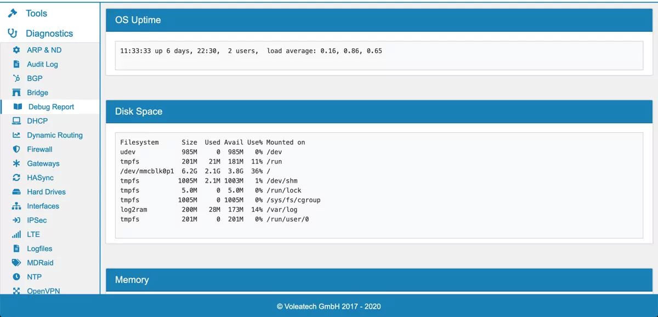
Task: Click the Bridge arch icon
Action: (x=16, y=93)
